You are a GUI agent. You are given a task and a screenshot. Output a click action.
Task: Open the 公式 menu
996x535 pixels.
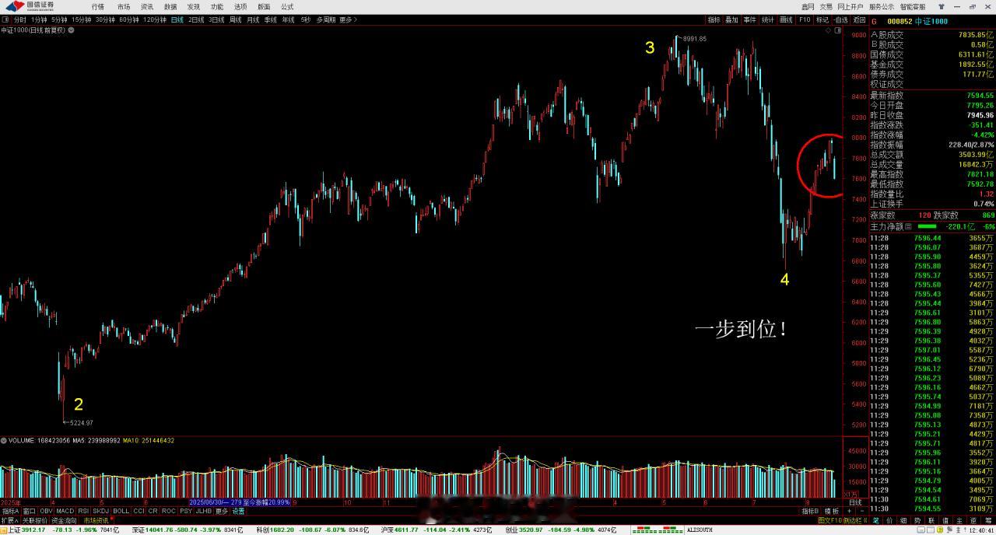click(287, 6)
